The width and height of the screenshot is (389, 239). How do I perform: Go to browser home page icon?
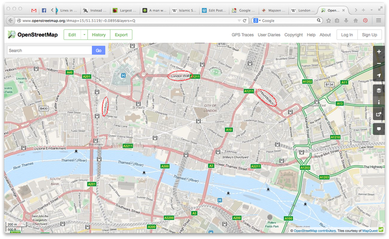[x=355, y=20]
